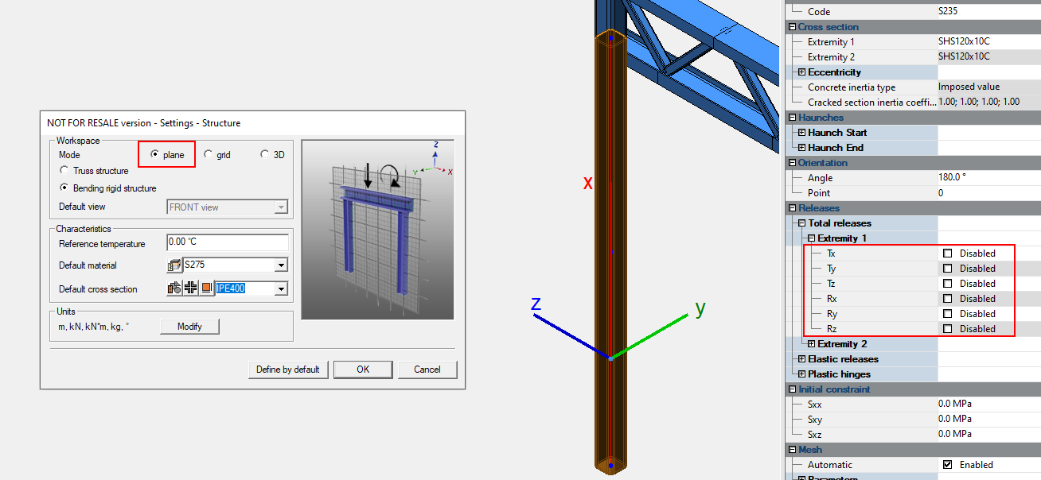Toggle the Automatic mesh Enabled checkbox
Screen dimensions: 1041x480
(948, 465)
